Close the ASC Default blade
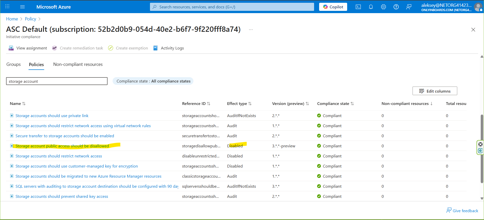 click(x=473, y=30)
